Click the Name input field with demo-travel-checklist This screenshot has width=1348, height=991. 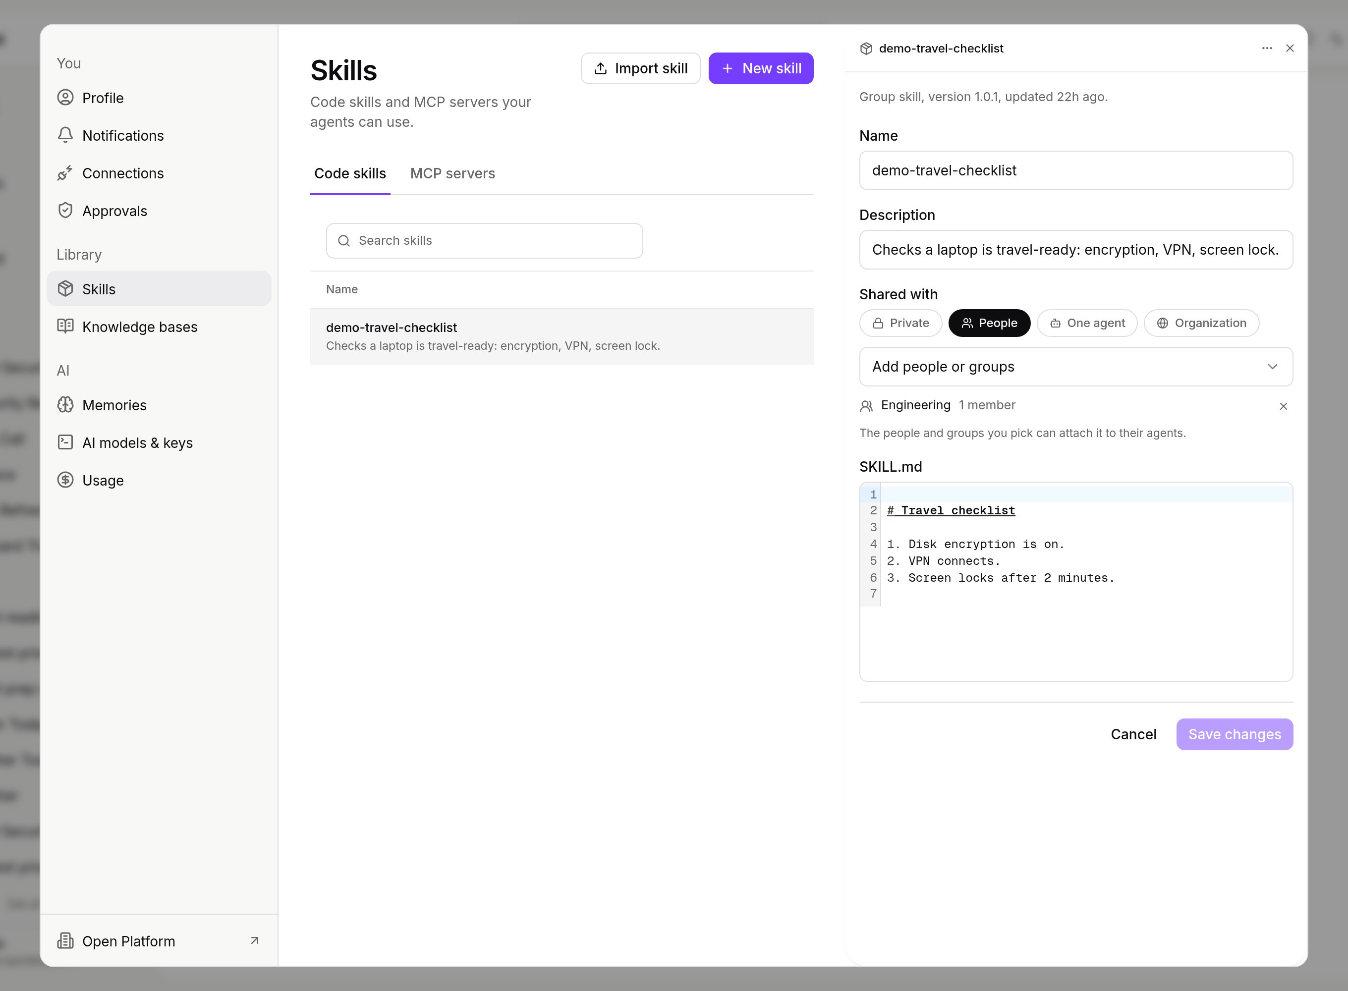click(1075, 170)
